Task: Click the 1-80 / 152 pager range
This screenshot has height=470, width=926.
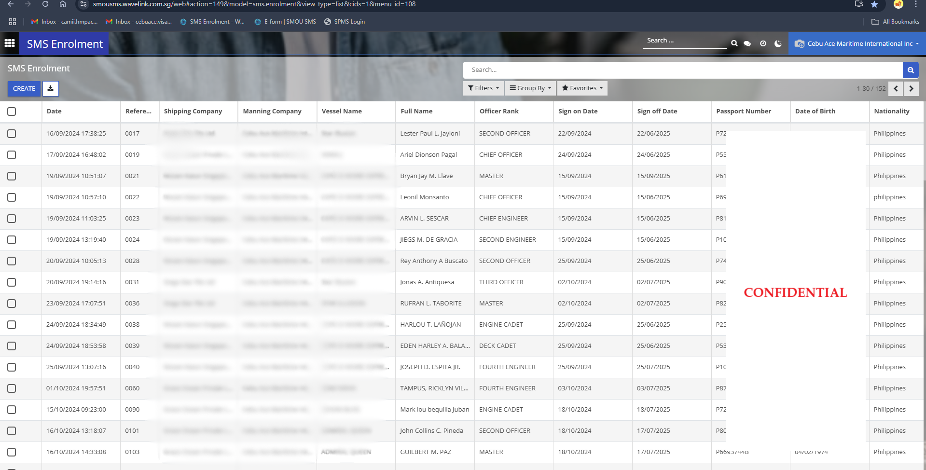Action: pyautogui.click(x=871, y=89)
